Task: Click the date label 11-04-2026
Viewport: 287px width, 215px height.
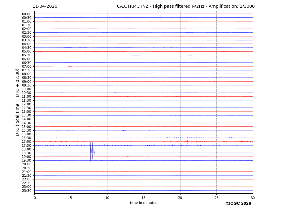Action: 45,6
